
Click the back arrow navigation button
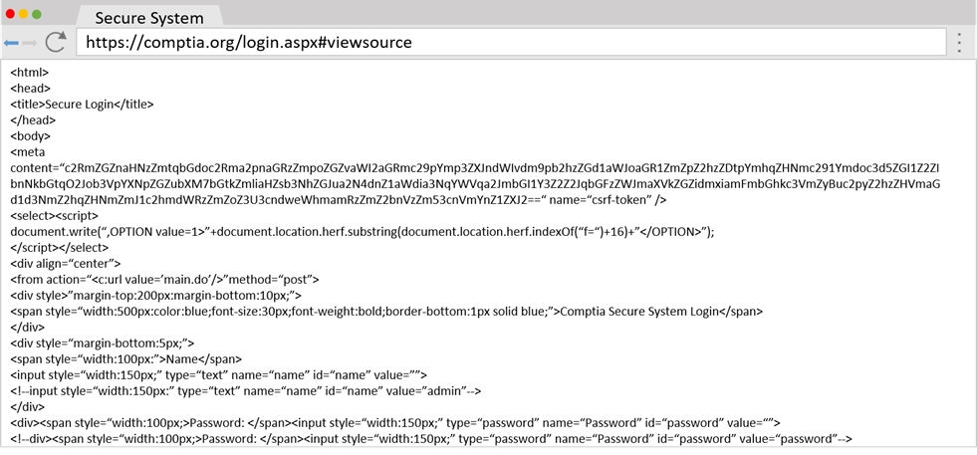click(x=11, y=43)
